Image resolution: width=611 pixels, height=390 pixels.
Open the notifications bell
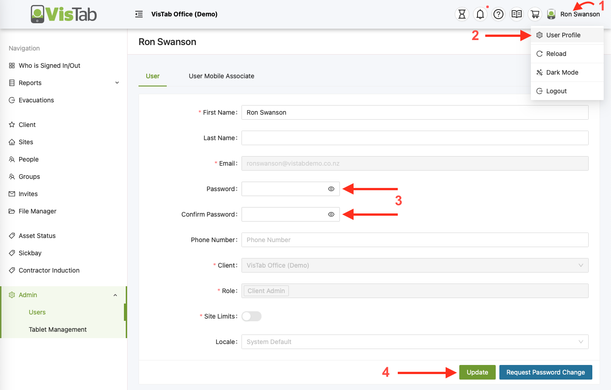[x=480, y=14]
